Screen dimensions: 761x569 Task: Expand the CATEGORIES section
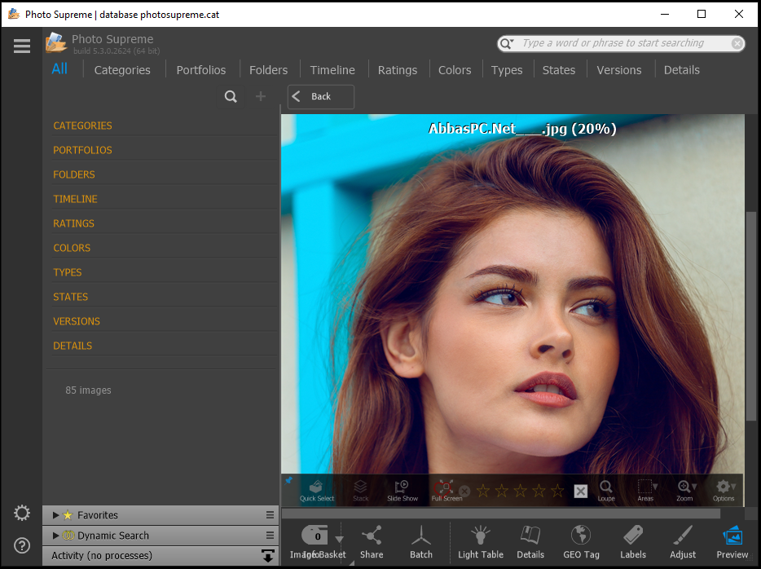82,126
